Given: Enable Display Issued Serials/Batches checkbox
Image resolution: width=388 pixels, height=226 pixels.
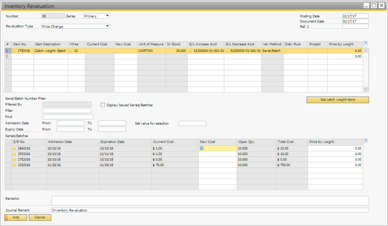Looking at the screenshot, I should [103, 105].
